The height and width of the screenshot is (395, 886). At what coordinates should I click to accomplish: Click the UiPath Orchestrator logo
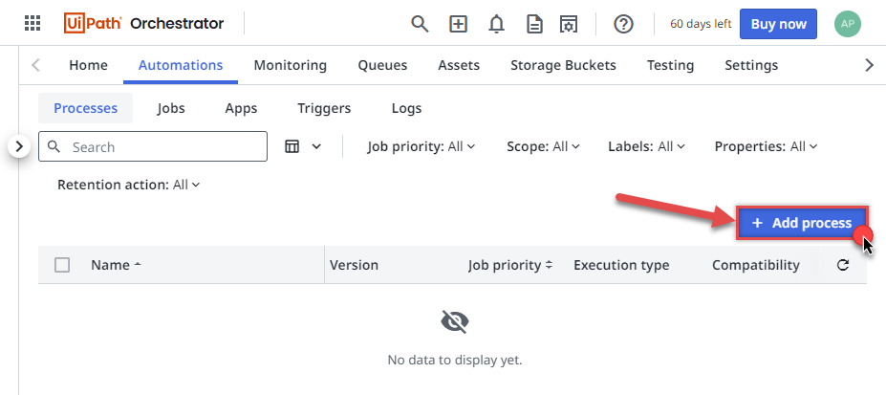(144, 24)
